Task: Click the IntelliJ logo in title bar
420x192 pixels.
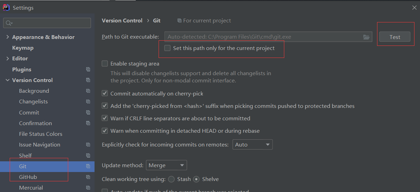Action: point(6,7)
